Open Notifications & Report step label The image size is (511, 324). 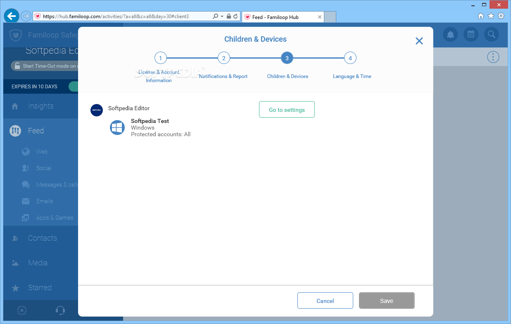[223, 76]
